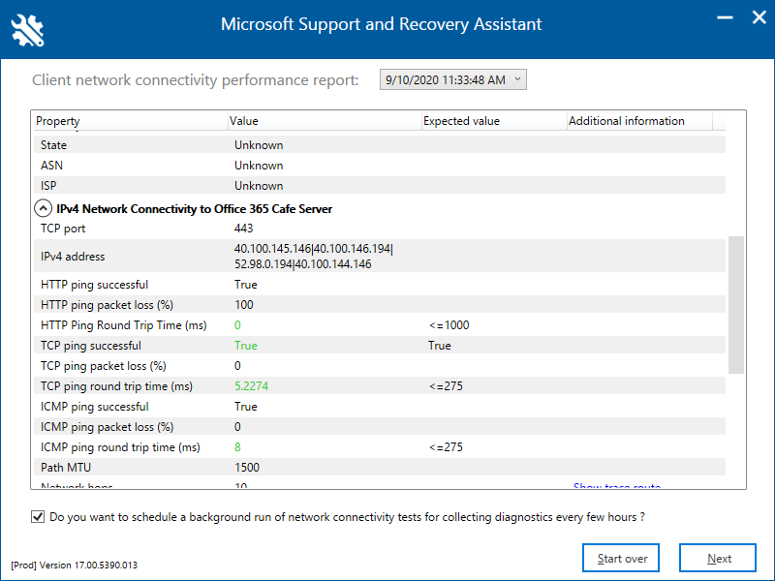Click the value 5.2274

click(x=251, y=385)
